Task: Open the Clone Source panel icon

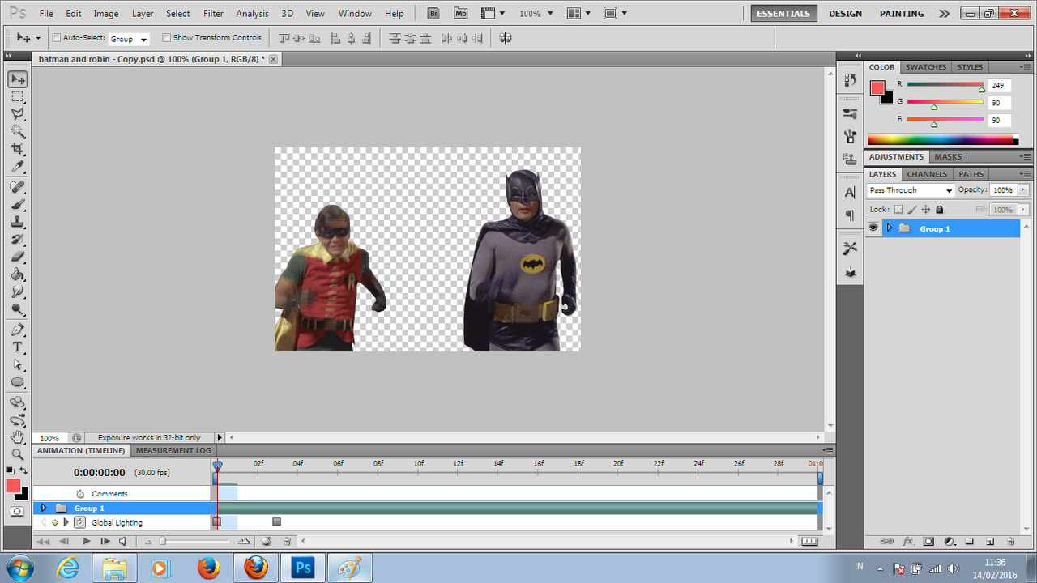Action: tap(850, 159)
